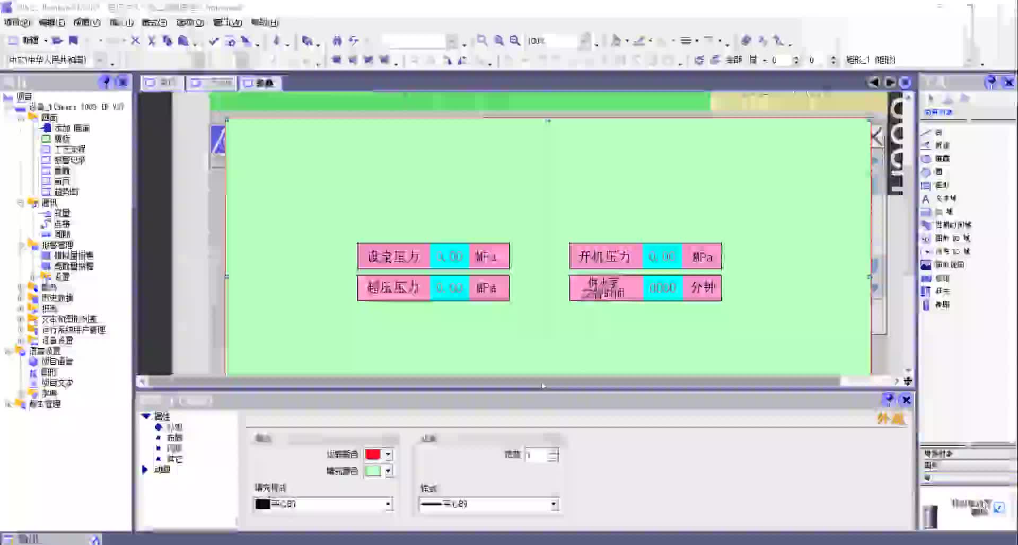Expand the 版本管理 tree node
The height and width of the screenshot is (545, 1018).
tap(8, 404)
